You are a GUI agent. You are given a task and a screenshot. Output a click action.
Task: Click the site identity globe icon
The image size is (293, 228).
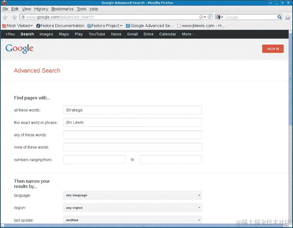point(23,17)
